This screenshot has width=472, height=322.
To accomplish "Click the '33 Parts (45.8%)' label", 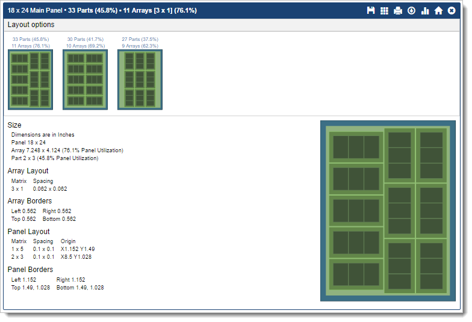I will [x=31, y=39].
